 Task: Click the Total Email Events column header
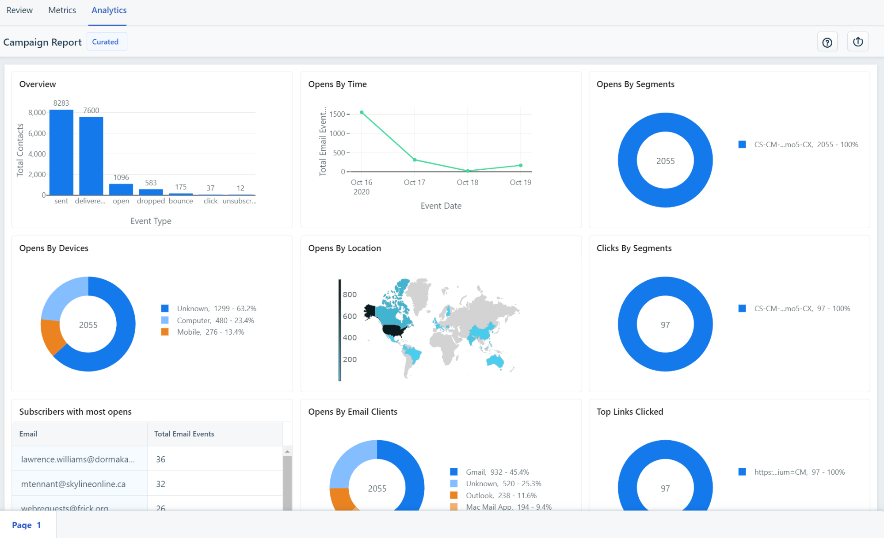184,434
